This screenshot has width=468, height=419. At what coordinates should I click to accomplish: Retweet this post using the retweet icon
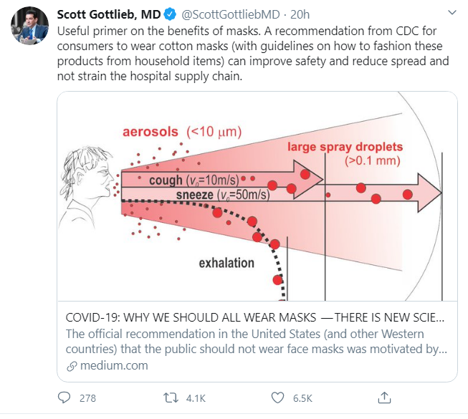click(x=171, y=398)
